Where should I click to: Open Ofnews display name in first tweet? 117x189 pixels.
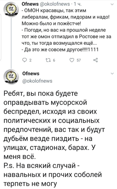pyautogui.click(x=30, y=4)
